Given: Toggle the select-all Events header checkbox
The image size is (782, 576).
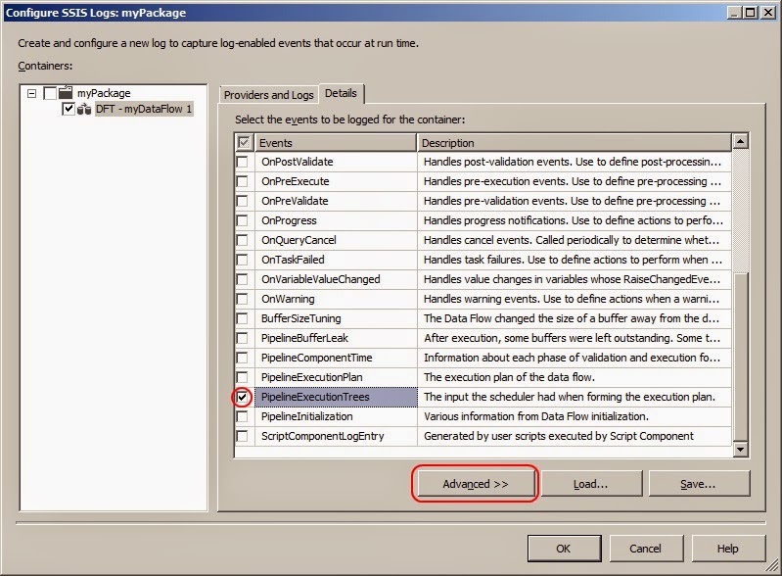Looking at the screenshot, I should coord(244,143).
